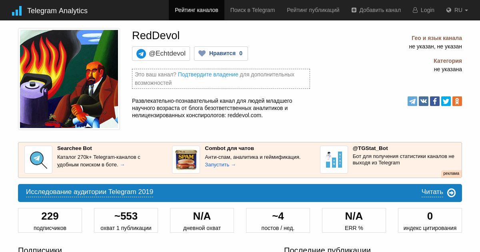Click the Гео и язык канала label
480x252 pixels.
click(437, 38)
